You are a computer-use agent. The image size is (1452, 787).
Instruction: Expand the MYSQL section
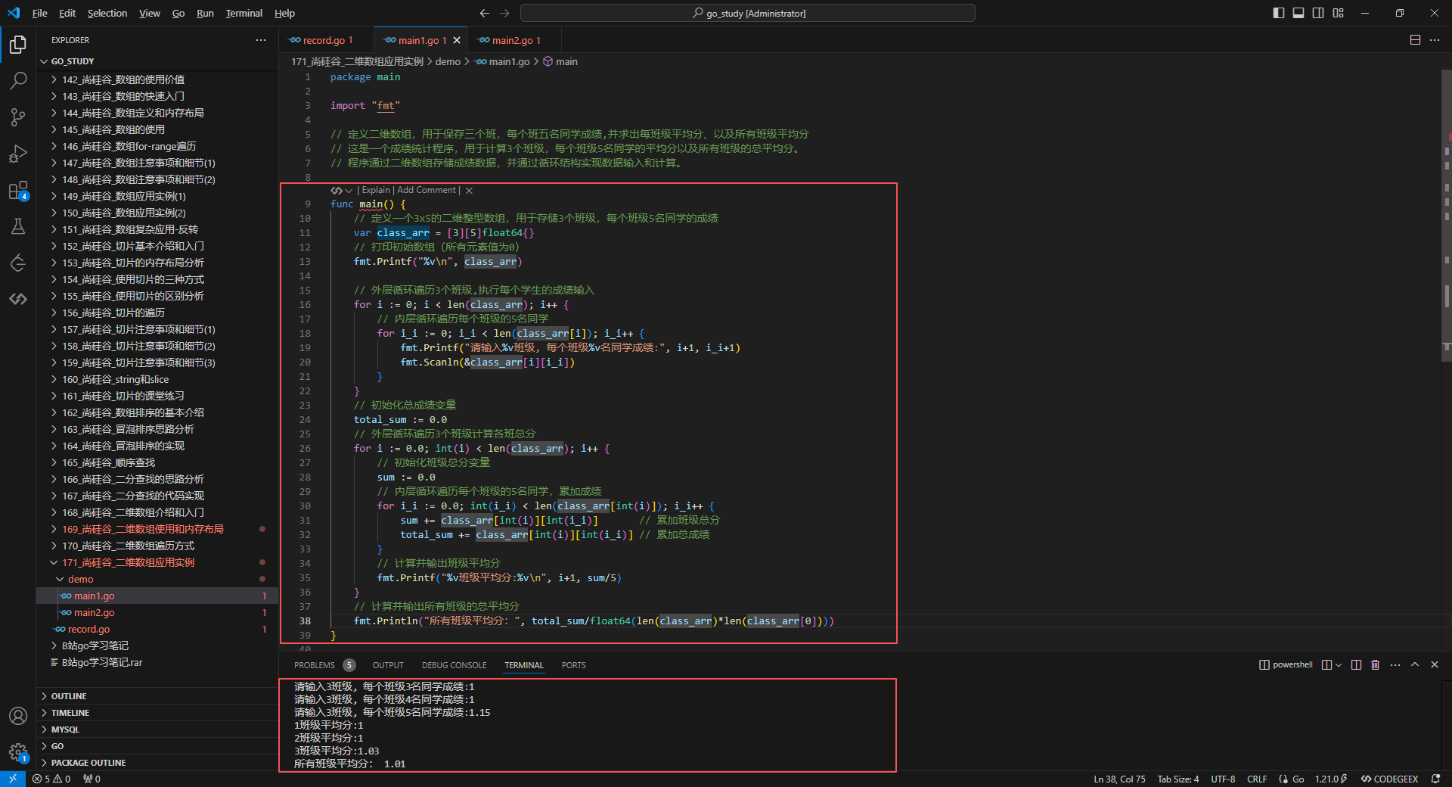[x=157, y=729]
